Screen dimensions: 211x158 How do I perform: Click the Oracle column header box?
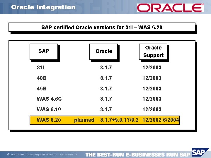click(104, 52)
